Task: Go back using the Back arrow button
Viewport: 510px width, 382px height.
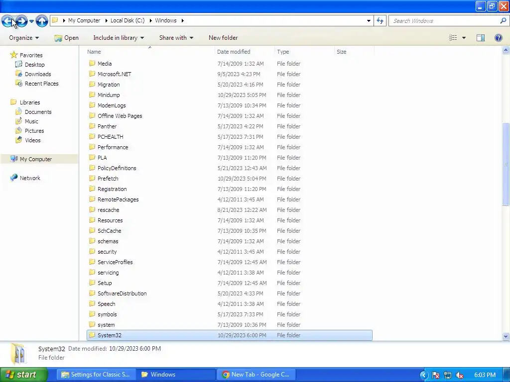Action: tap(8, 21)
